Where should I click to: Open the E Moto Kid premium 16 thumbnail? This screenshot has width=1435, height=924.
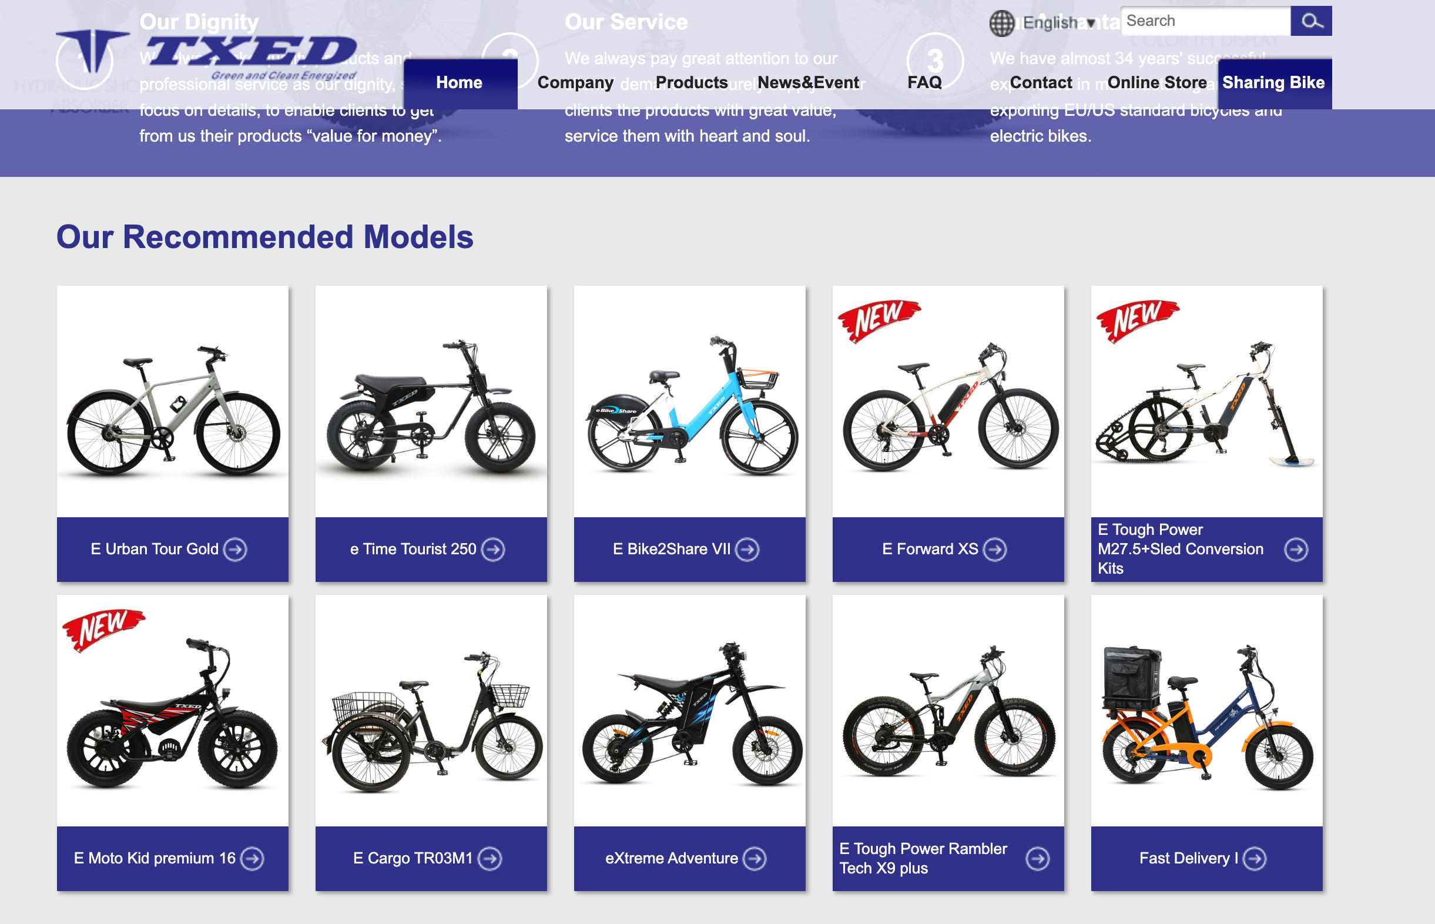point(173,711)
